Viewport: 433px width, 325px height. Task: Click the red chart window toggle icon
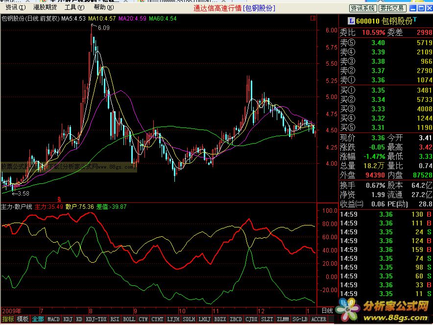[313, 18]
